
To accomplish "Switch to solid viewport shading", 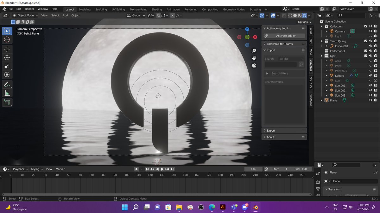I will click(295, 15).
